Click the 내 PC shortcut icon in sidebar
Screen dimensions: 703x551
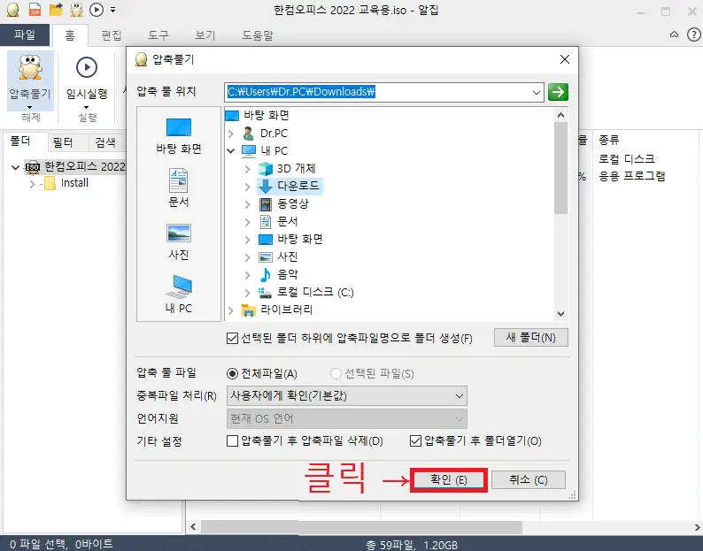(x=179, y=287)
